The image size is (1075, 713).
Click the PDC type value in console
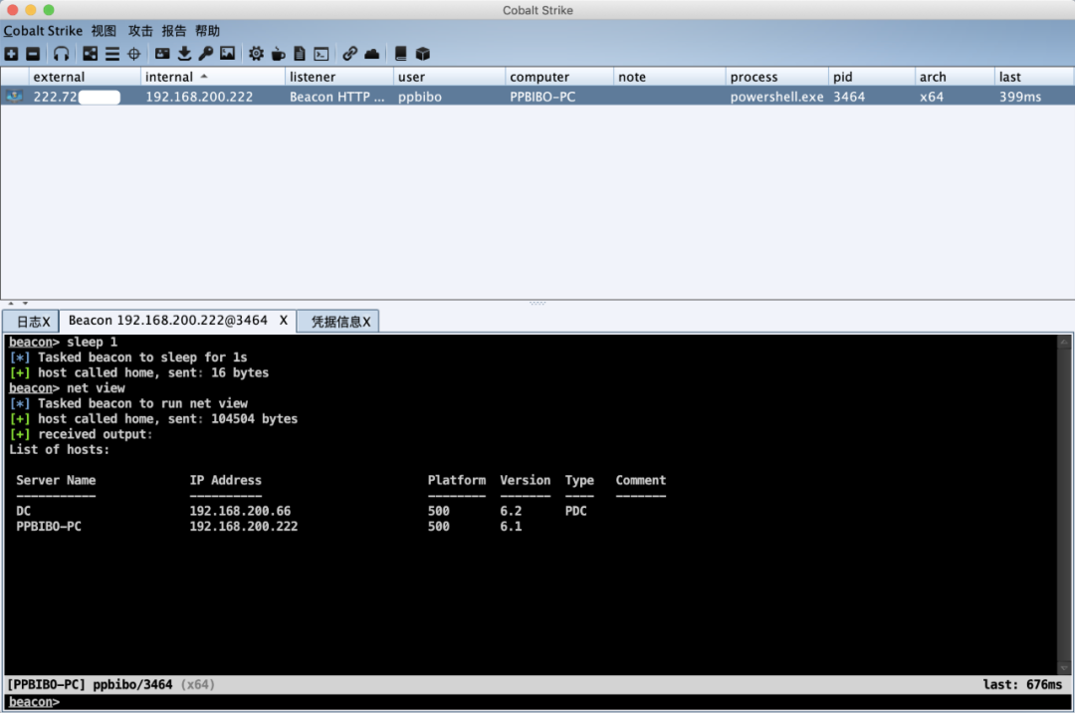pos(576,512)
